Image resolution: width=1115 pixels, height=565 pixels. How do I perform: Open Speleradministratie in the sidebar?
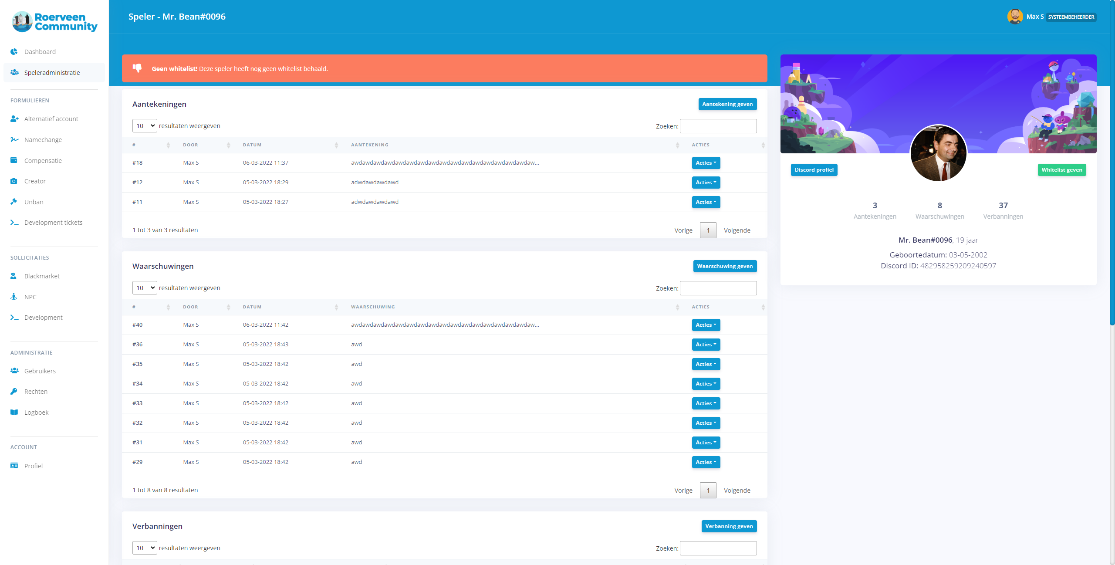pos(52,73)
